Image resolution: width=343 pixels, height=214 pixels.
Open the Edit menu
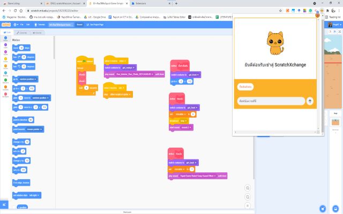(x=28, y=25)
